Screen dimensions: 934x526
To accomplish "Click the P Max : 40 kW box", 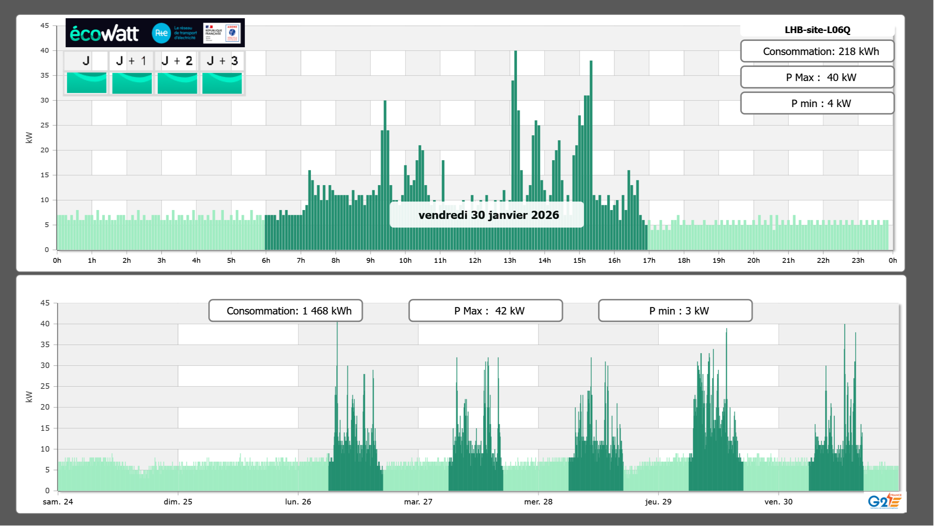I will pos(817,77).
